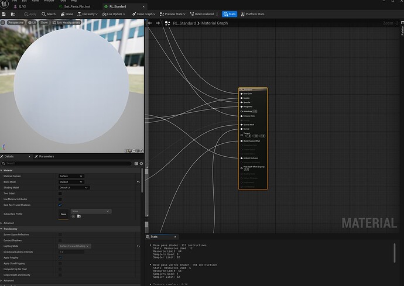
Task: Collapse the Material section
Action: click(2, 170)
